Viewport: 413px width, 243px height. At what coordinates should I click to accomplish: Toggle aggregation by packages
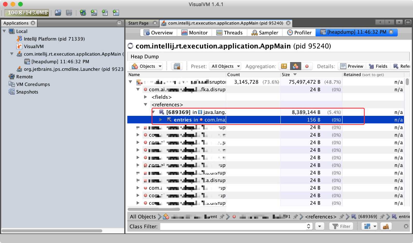(x=284, y=66)
